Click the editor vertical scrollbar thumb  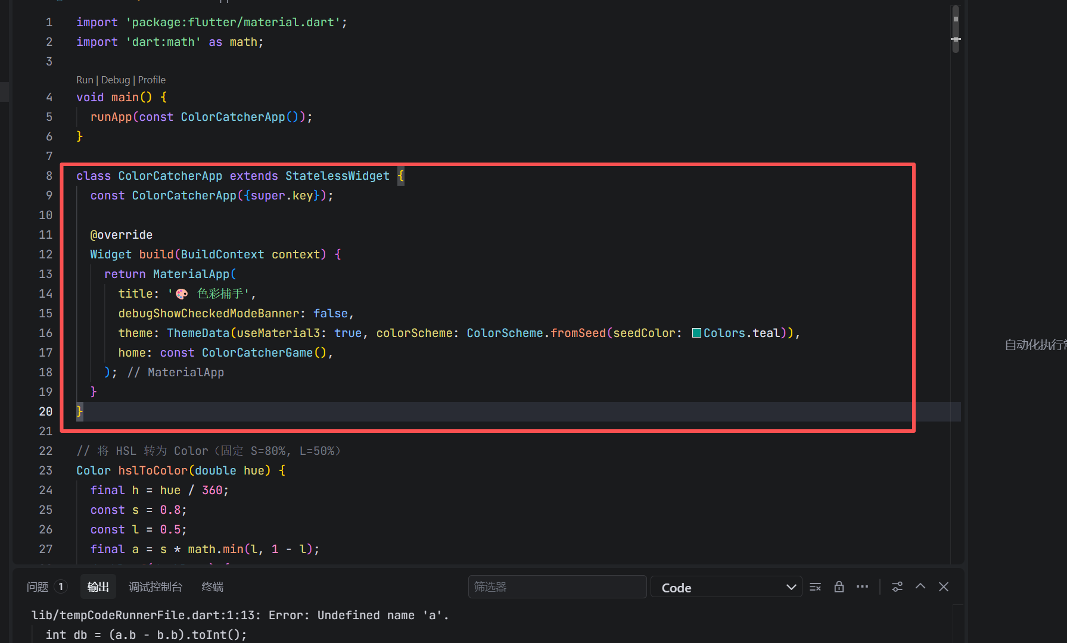click(956, 29)
